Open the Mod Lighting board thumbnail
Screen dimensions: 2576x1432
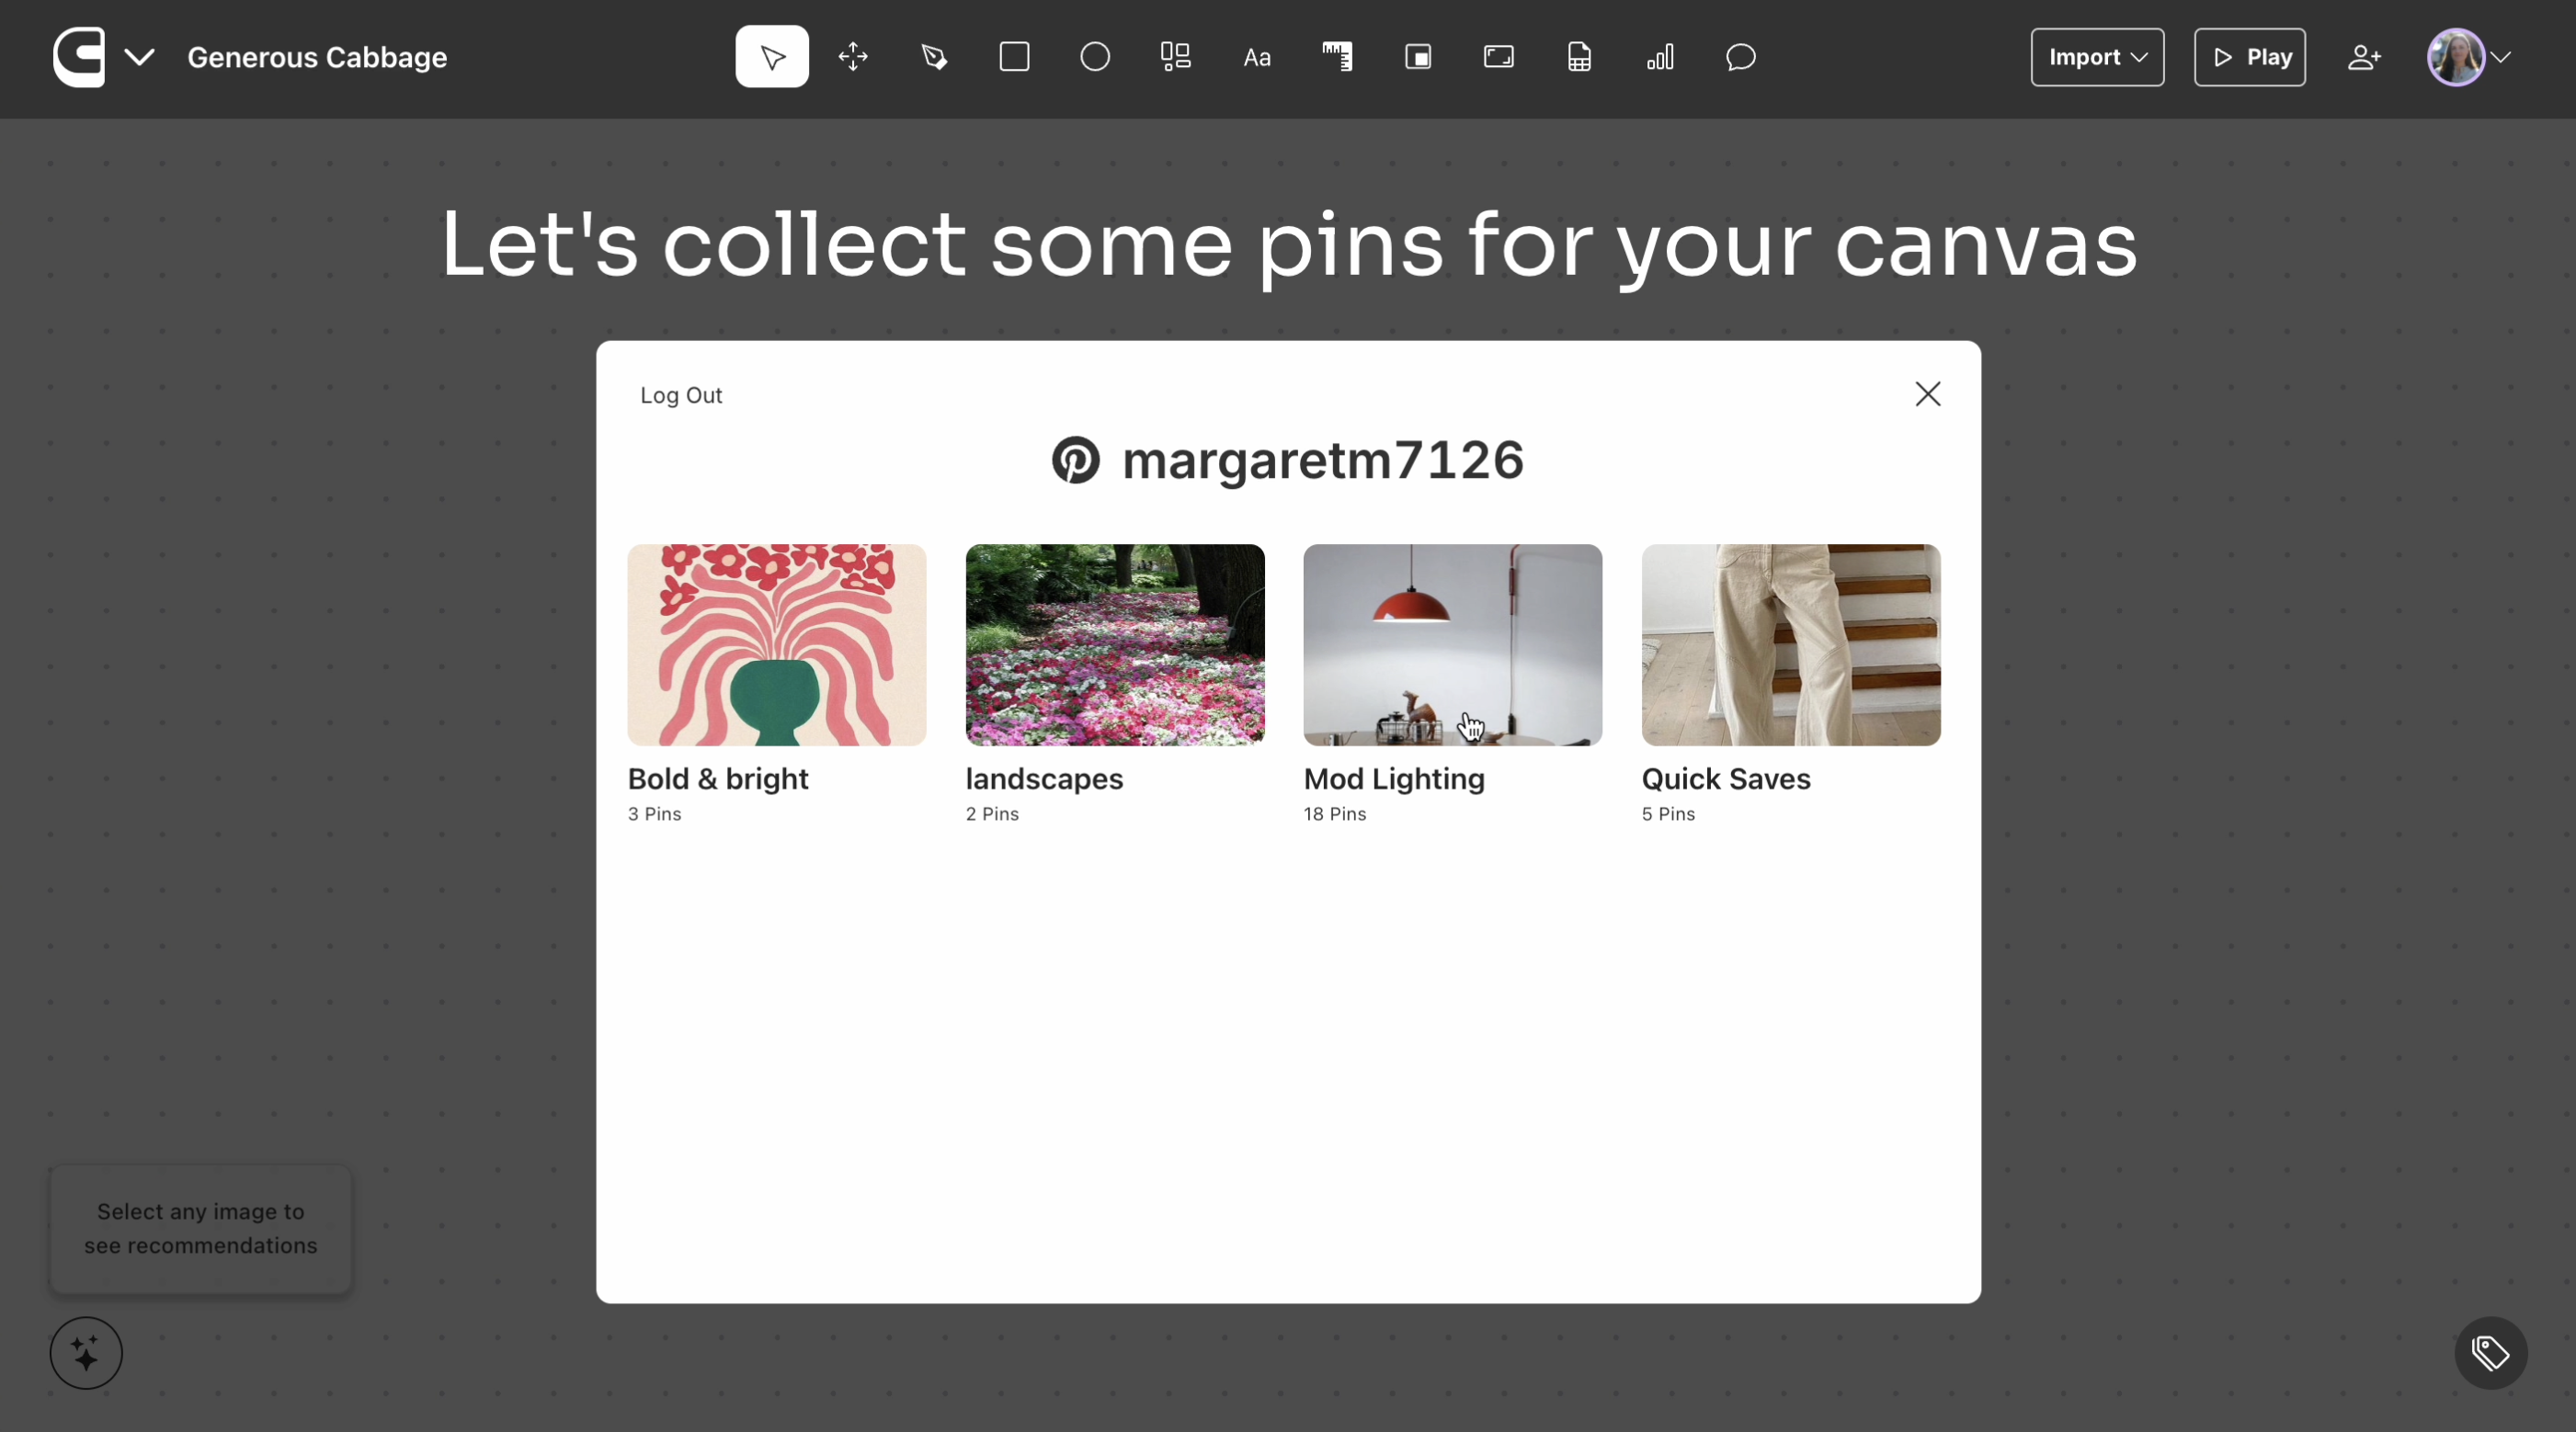(1452, 645)
